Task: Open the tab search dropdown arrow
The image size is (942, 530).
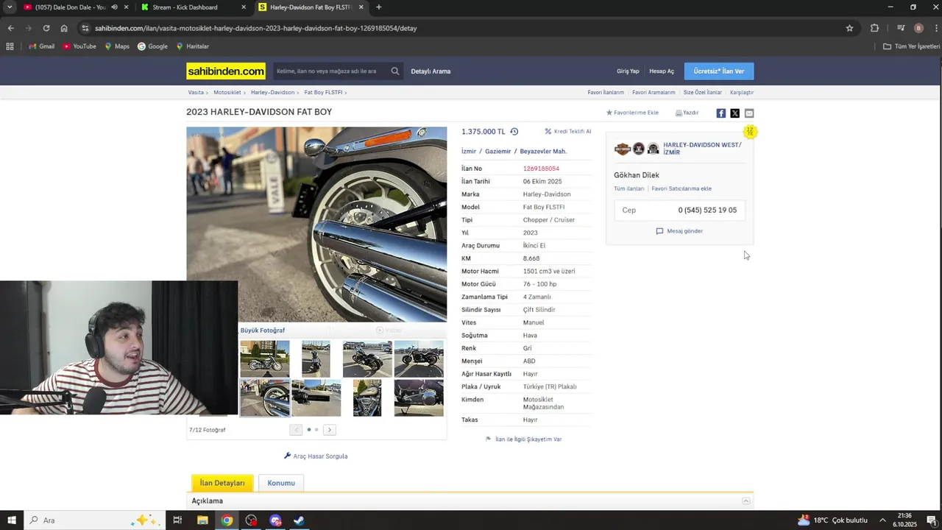Action: pos(10,7)
